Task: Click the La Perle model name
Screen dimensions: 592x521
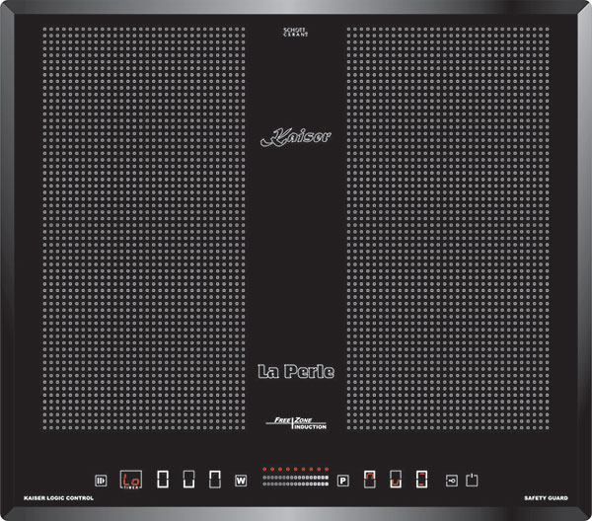Action: pyautogui.click(x=295, y=372)
